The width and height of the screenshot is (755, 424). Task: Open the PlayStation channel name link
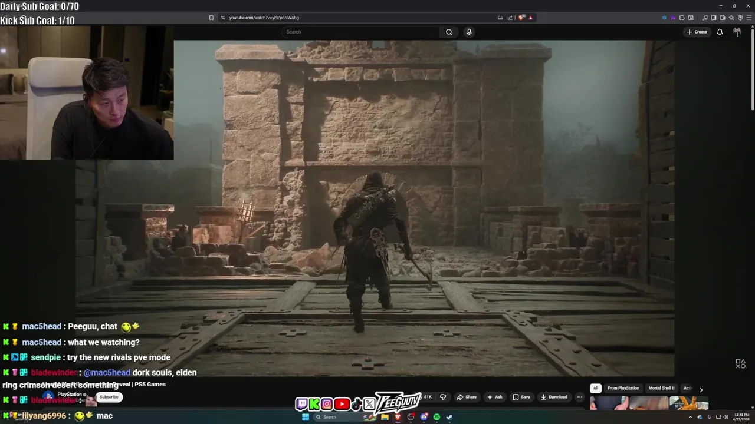70,395
